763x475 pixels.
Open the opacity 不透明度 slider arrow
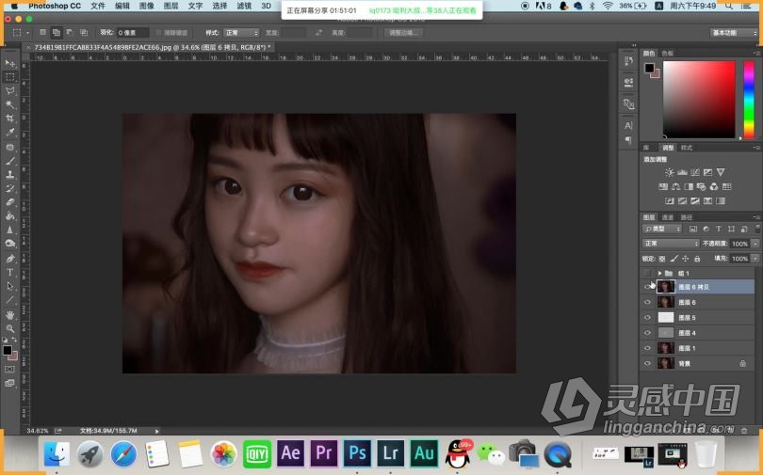tap(755, 244)
